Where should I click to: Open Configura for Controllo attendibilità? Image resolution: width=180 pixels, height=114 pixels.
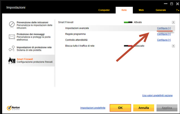pos(164,40)
